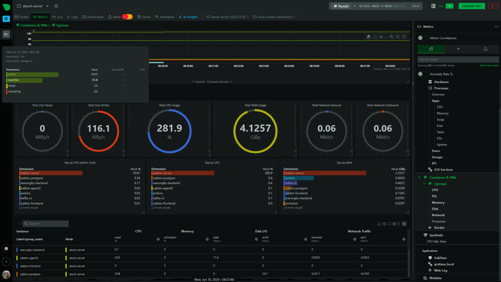Focus the Search charts field
This screenshot has height=282, width=501.
click(x=458, y=60)
